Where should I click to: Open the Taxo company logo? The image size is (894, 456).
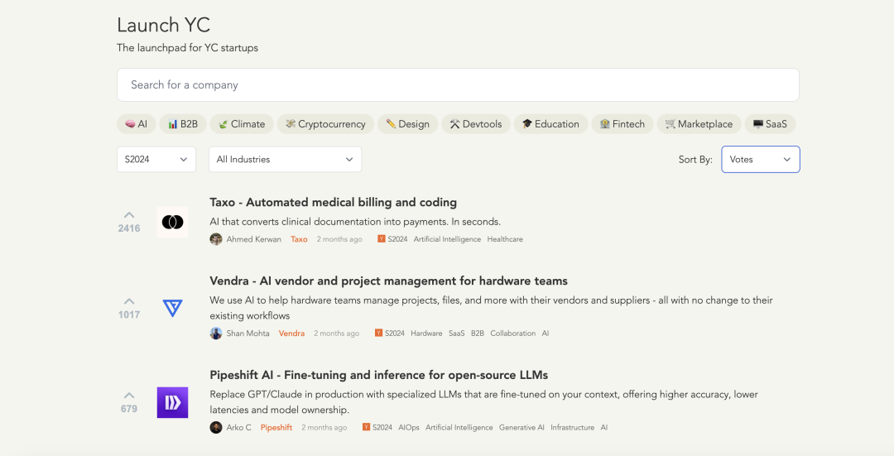pyautogui.click(x=172, y=223)
